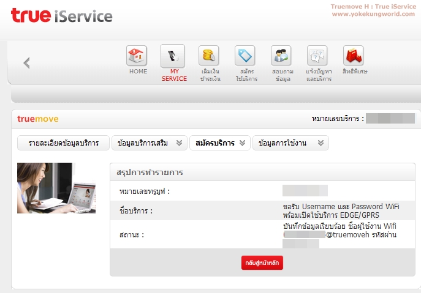Click the left arrow navigation chevron
The height and width of the screenshot is (293, 421).
(26, 63)
